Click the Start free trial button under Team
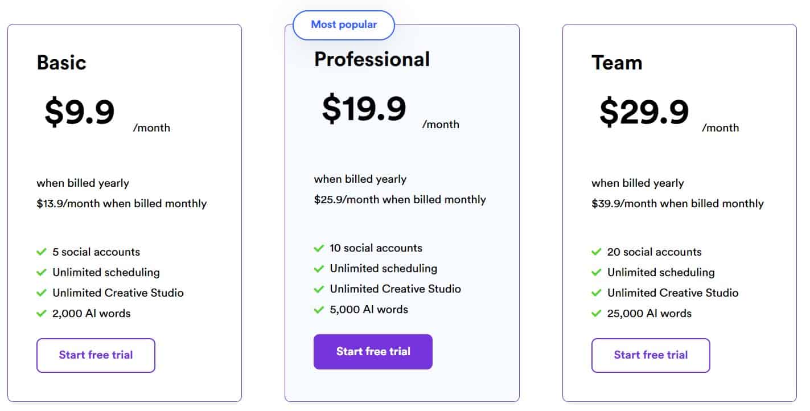Screen dimensions: 810x411 [x=651, y=355]
